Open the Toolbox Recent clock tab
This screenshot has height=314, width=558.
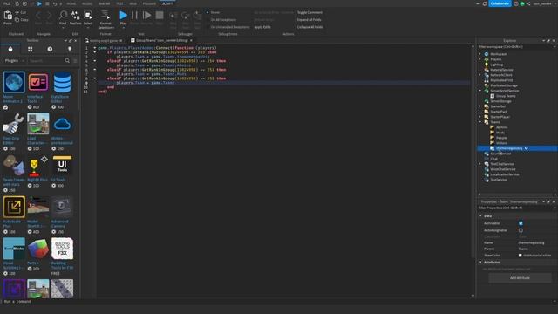point(50,49)
